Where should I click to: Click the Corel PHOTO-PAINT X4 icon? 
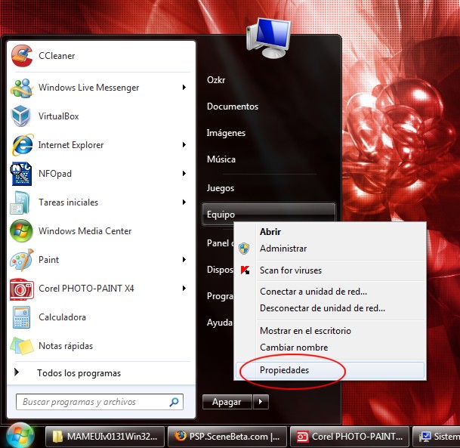[22, 289]
